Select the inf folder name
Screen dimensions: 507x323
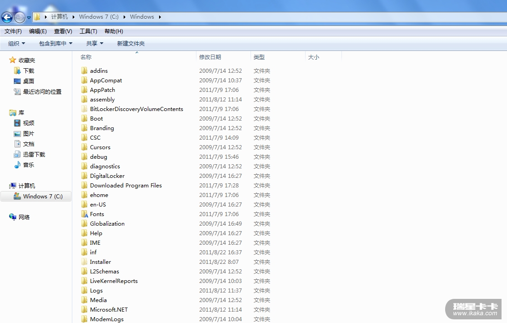[93, 252]
